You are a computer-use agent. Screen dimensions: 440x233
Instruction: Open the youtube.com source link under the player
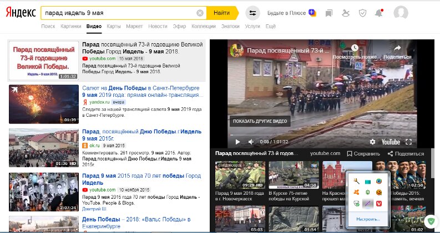(x=325, y=153)
